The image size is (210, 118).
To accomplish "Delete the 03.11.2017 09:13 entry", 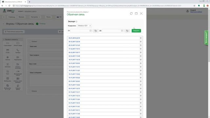I will pos(141,110).
